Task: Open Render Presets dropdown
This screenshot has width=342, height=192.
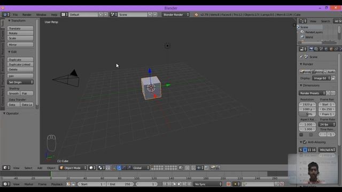Action: [x=312, y=93]
